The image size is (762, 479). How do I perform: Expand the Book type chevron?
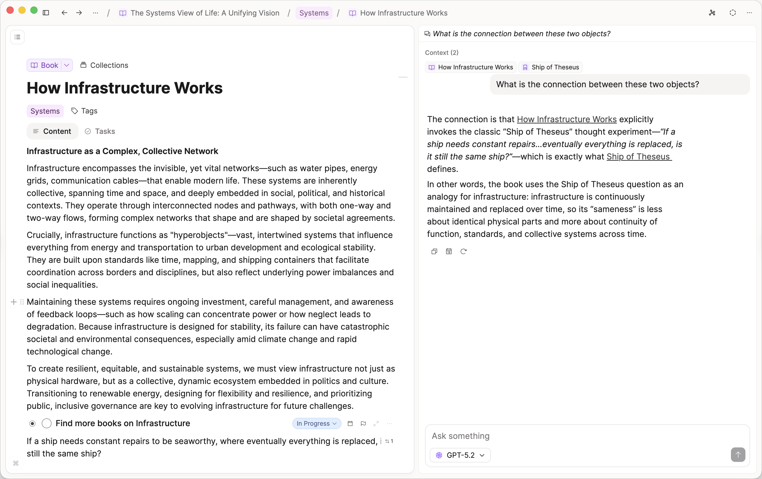pos(67,65)
